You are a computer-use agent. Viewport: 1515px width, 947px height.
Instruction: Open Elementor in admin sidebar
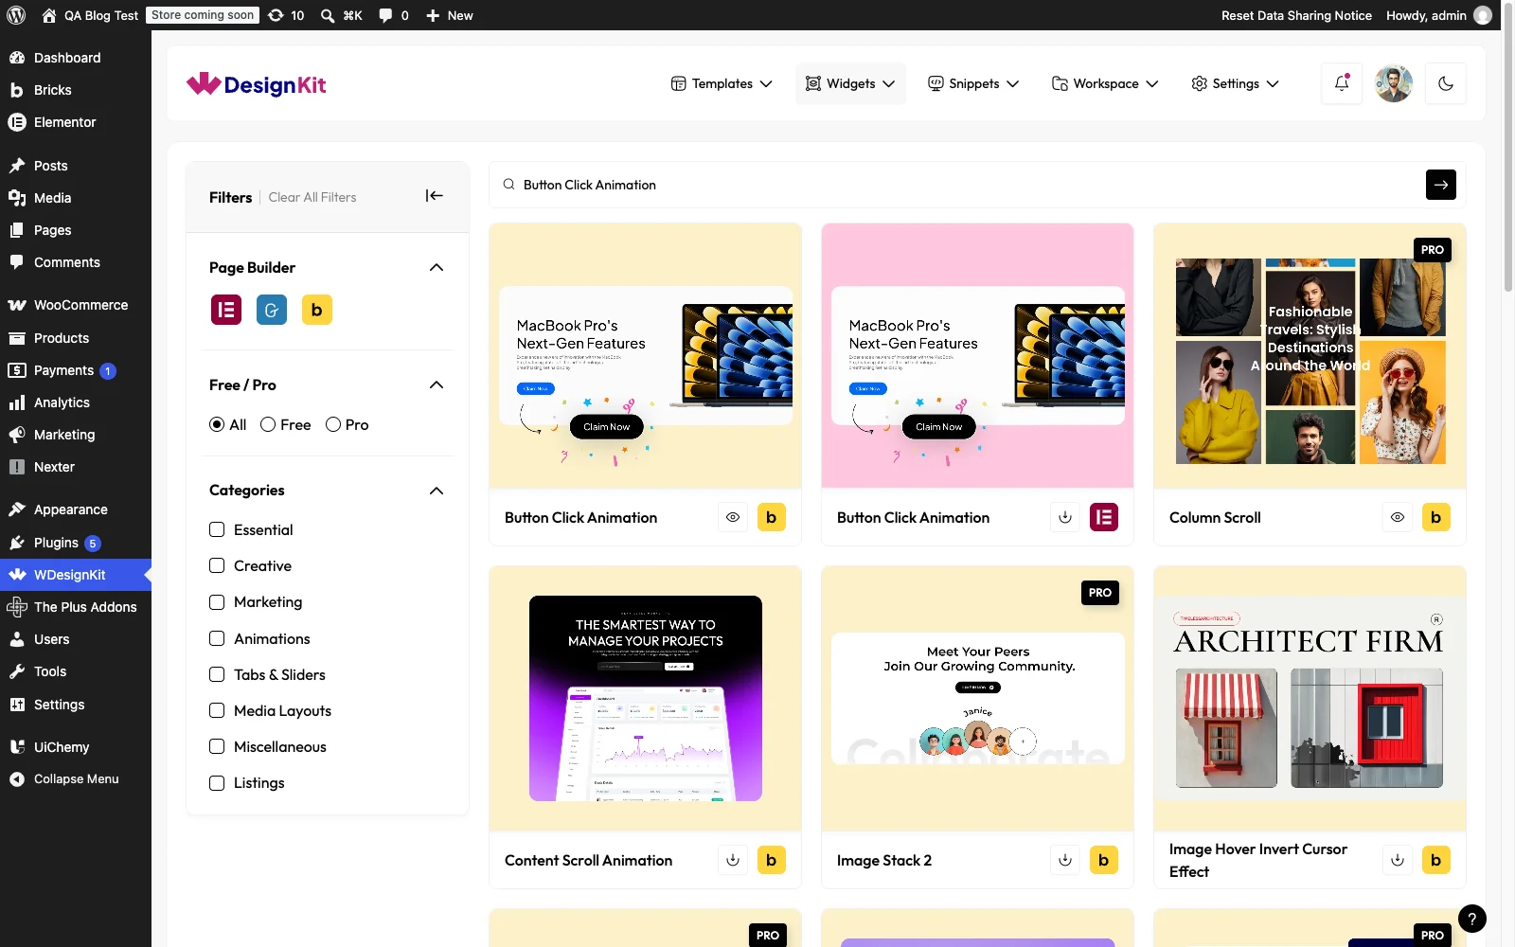tap(76, 122)
